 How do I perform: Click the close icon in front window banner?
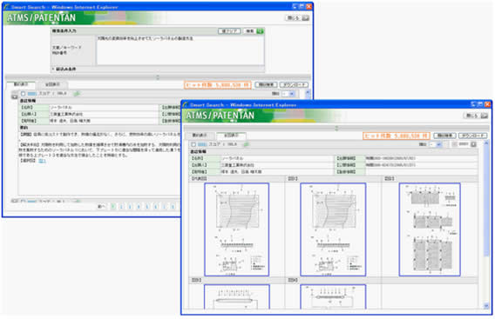tap(485, 116)
